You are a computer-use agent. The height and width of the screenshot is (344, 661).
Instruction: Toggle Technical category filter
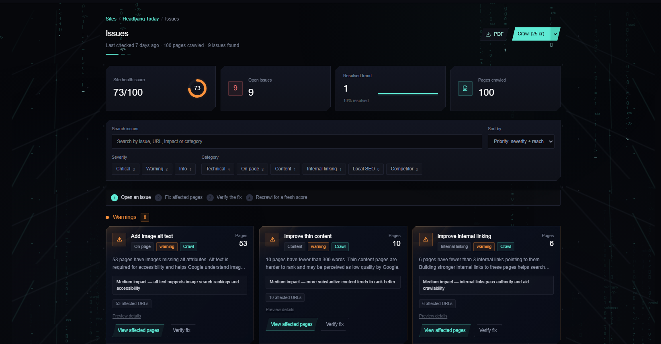(218, 169)
